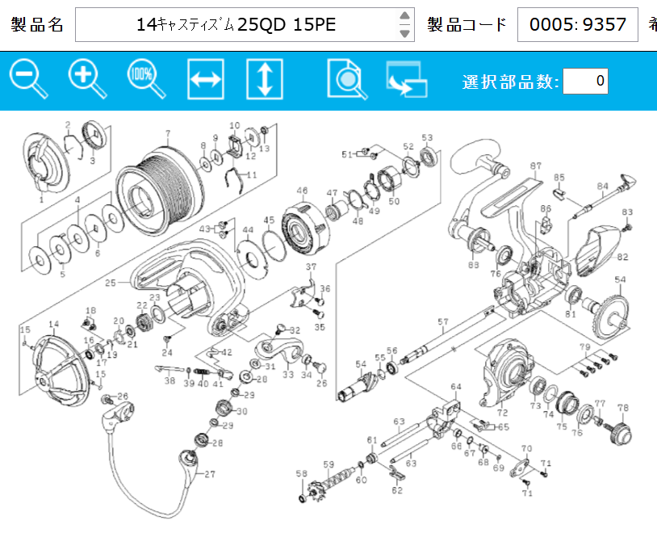This screenshot has width=657, height=533.
Task: Select part number 68 label
Action: coord(483,462)
